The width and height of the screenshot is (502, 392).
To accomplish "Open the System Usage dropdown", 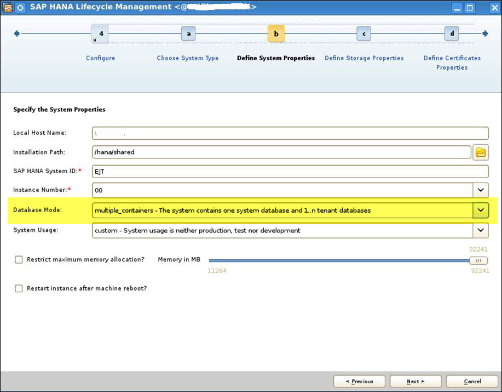I will click(481, 230).
